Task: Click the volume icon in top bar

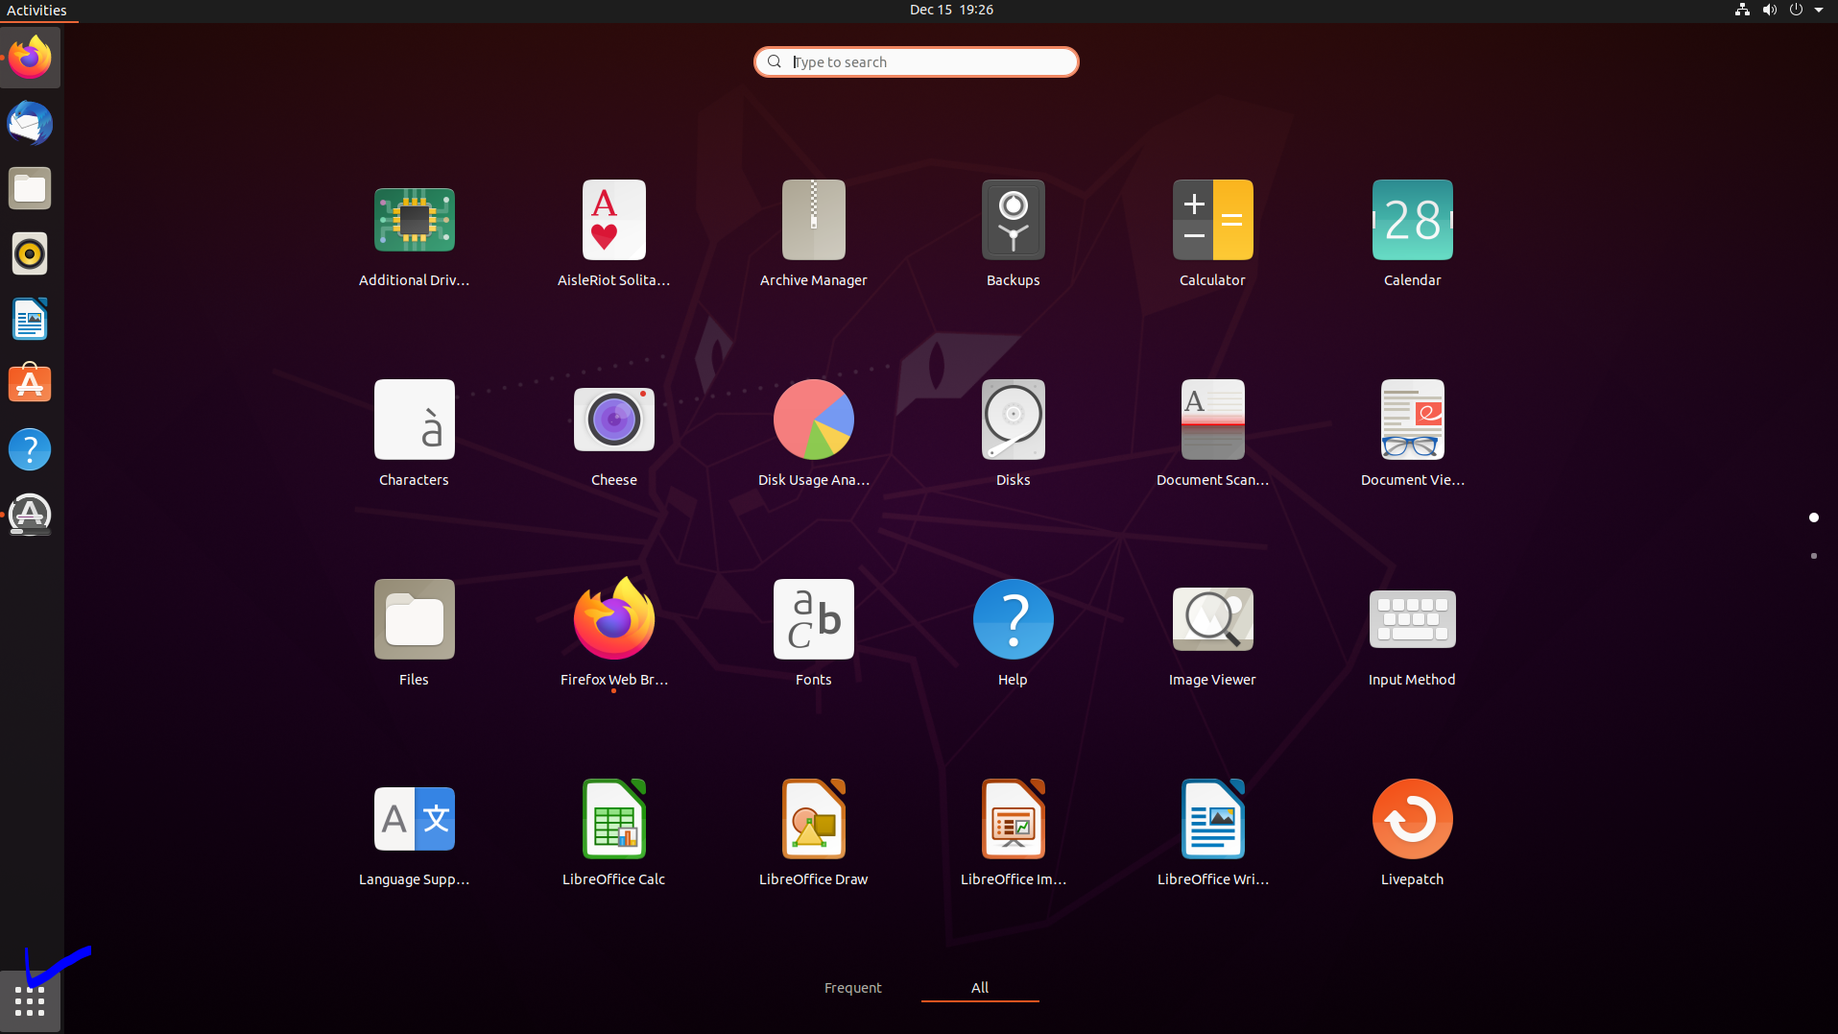Action: coord(1769,10)
